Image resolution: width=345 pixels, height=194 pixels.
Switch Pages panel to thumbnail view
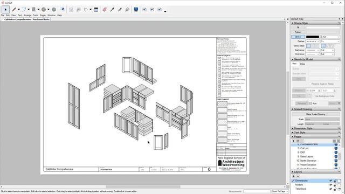pyautogui.click(x=339, y=141)
